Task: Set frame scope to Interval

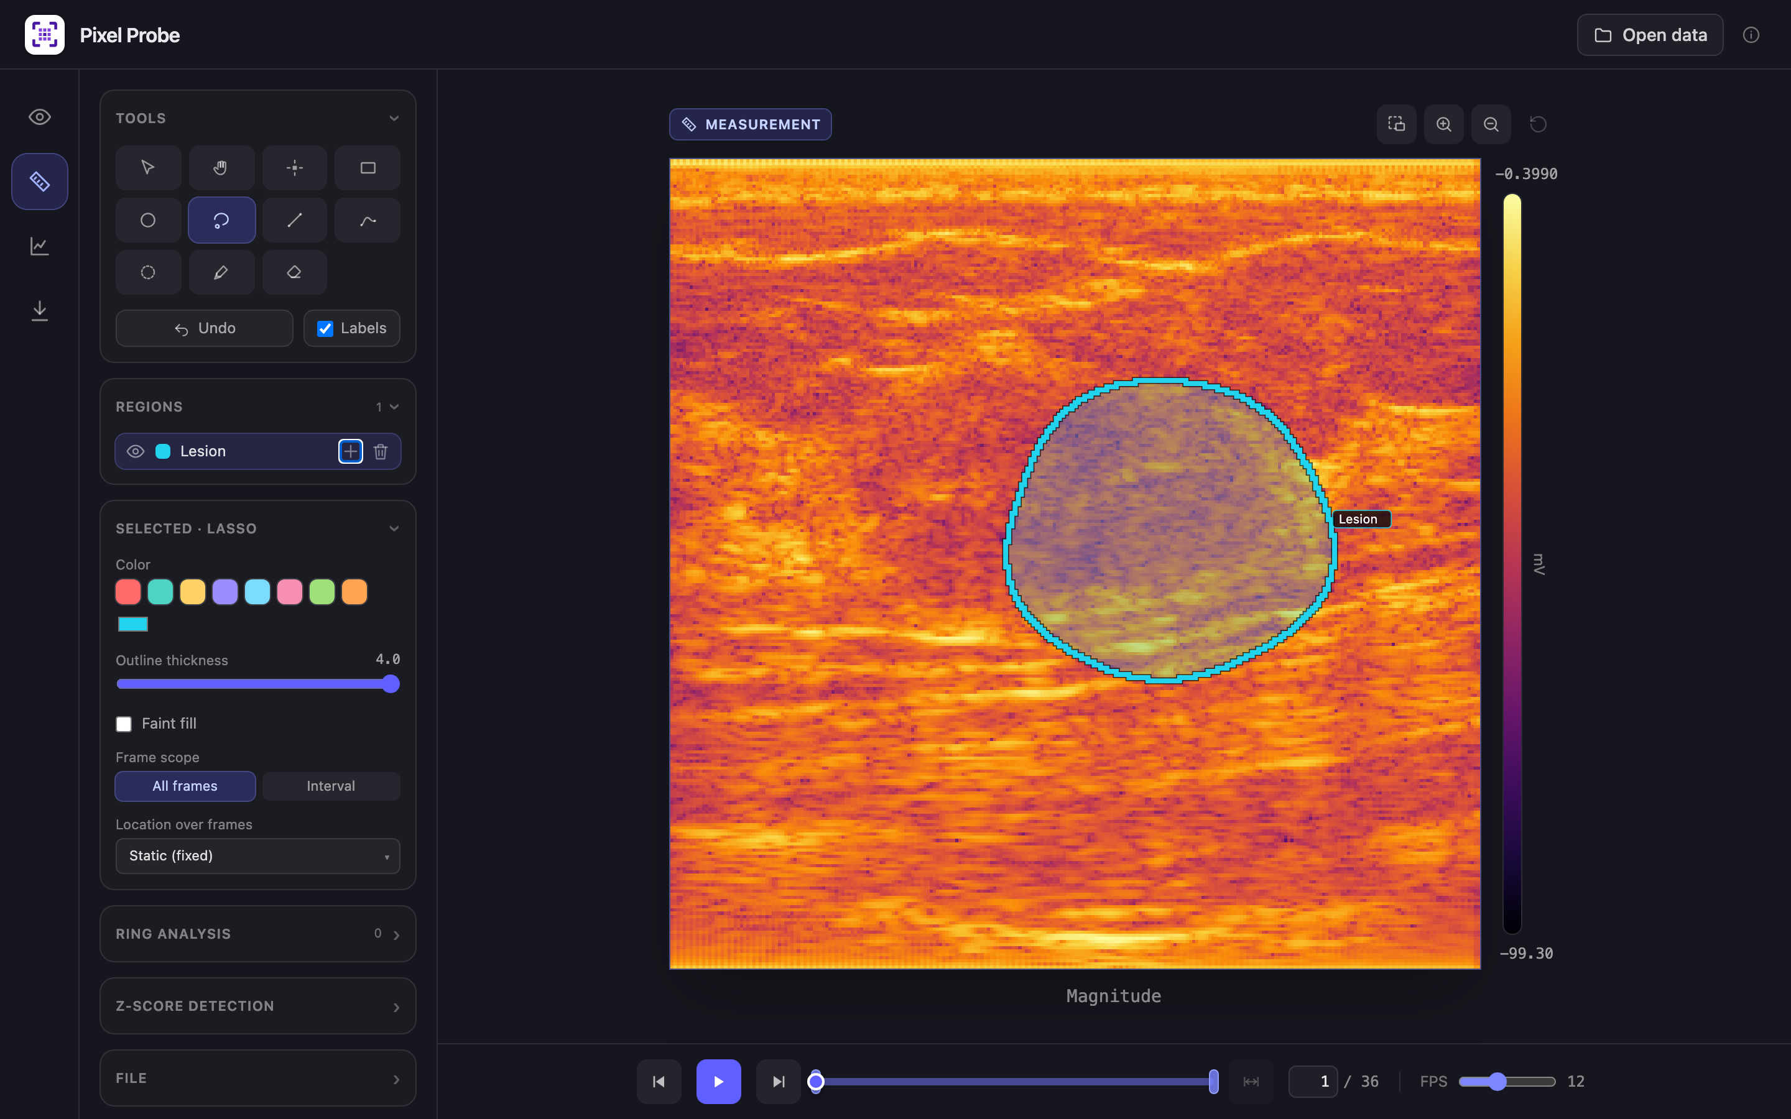Action: coord(331,786)
